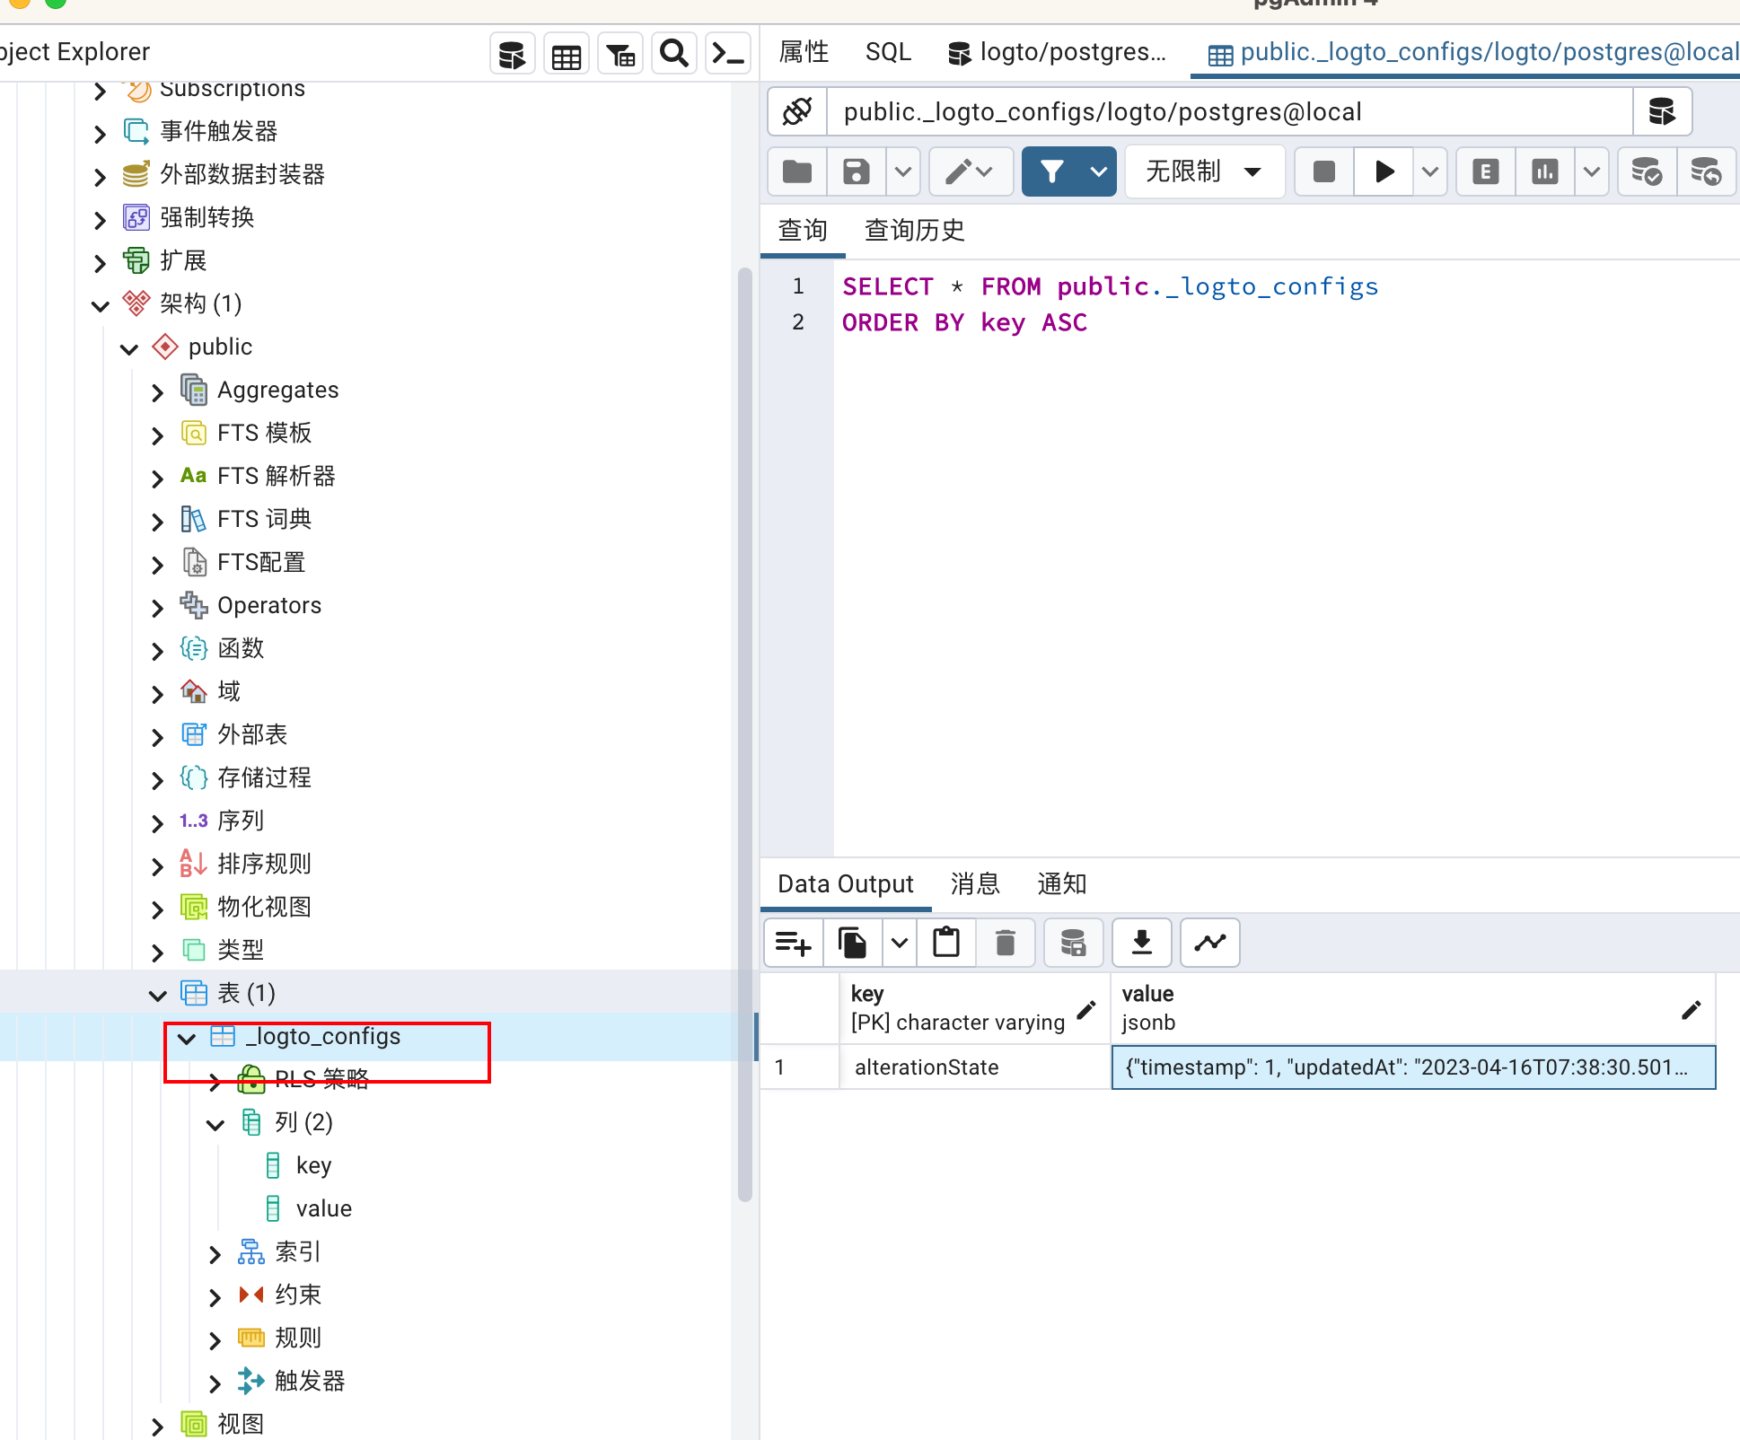1740x1440 pixels.
Task: Collapse the 列 (2) columns node
Action: pos(215,1125)
